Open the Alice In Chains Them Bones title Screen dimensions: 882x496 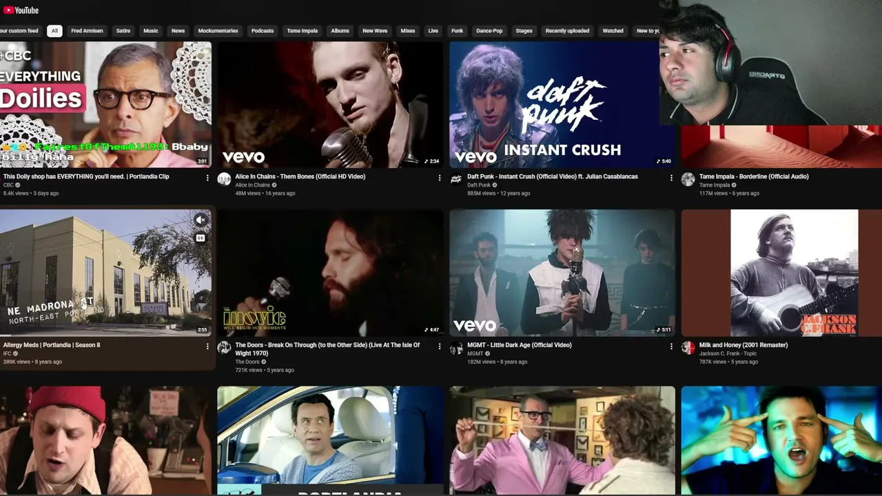300,176
